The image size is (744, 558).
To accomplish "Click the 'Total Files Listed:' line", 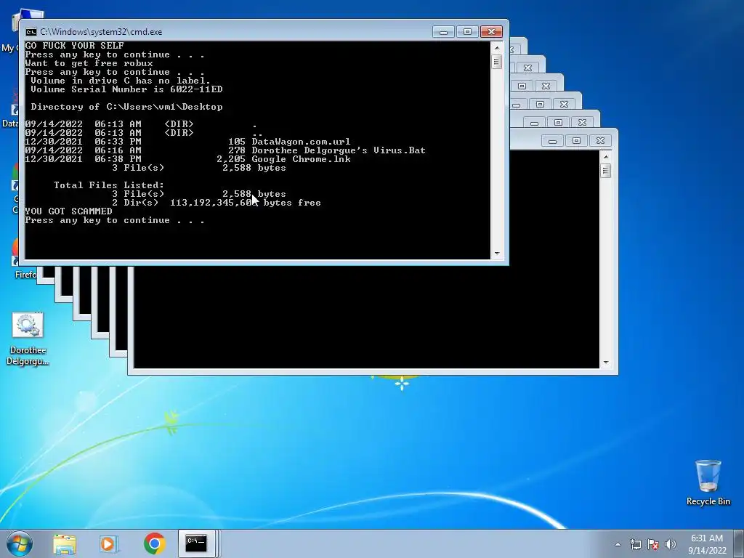I will point(109,185).
